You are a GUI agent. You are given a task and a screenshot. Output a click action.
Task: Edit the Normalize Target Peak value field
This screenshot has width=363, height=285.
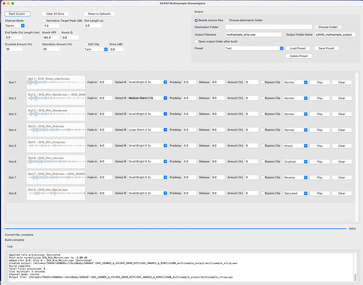tap(51, 26)
